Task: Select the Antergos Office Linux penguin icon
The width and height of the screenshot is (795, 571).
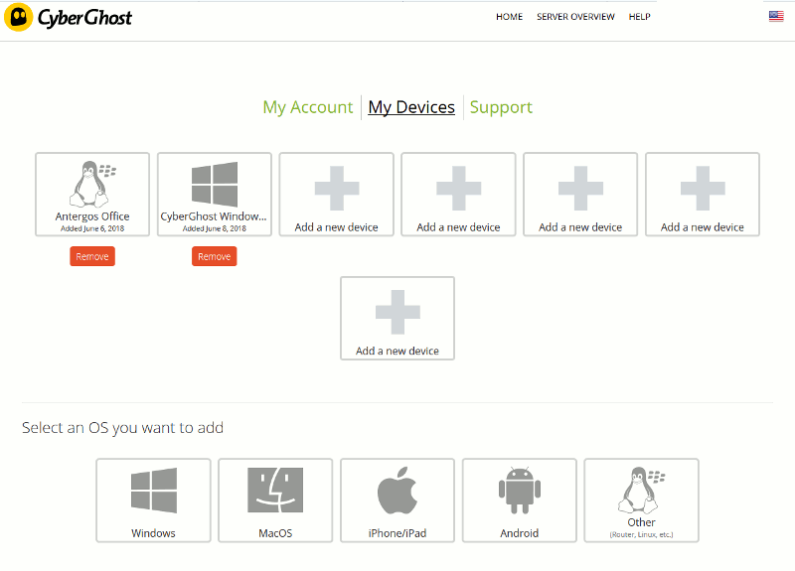Action: 92,184
